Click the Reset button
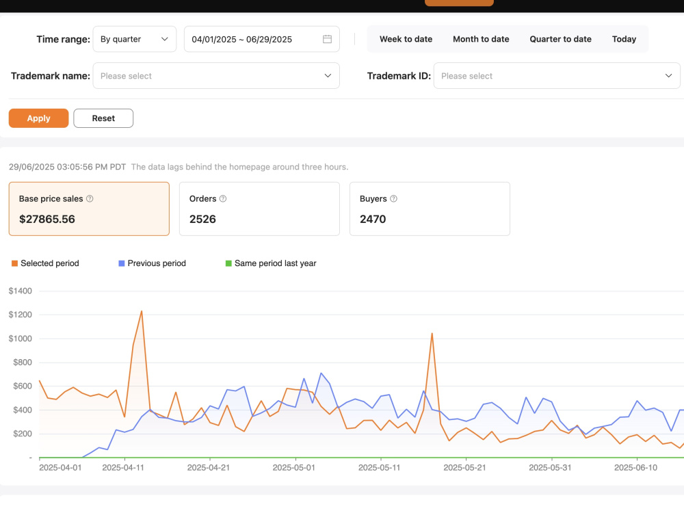Screen dimensions: 684x513 click(x=103, y=118)
